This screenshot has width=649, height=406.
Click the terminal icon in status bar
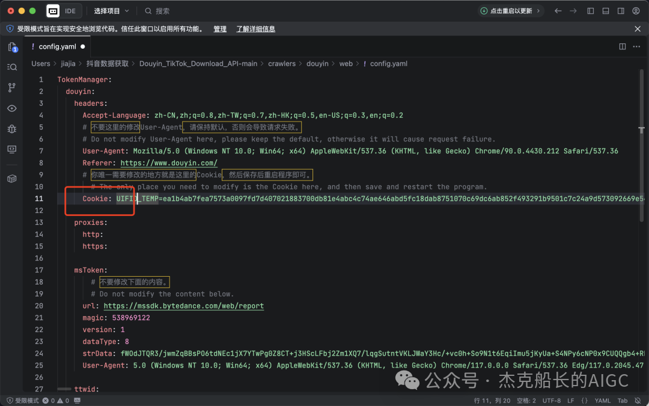pos(77,401)
